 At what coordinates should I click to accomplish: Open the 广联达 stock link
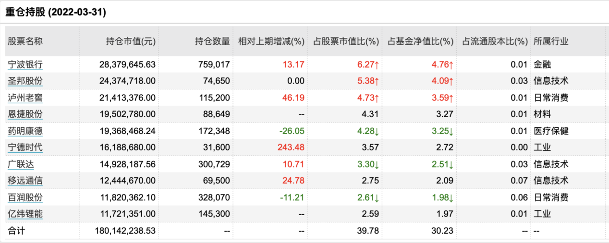21,164
